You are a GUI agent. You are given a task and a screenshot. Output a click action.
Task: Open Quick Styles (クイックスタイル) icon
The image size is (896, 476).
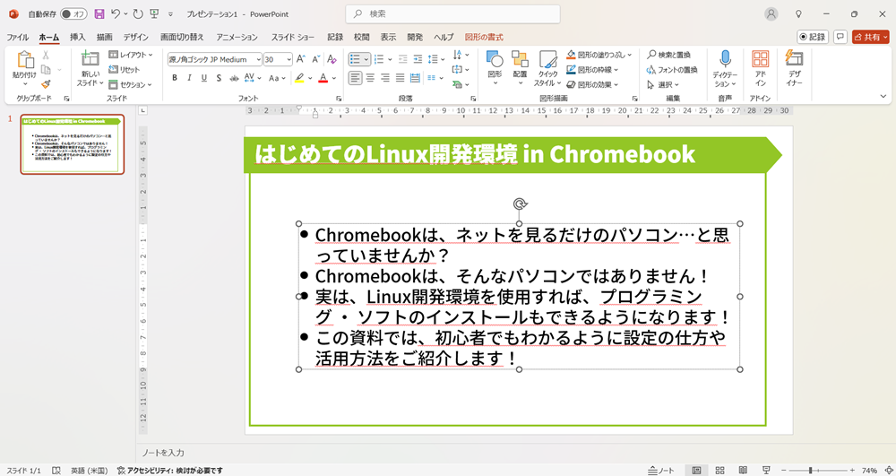coord(548,59)
